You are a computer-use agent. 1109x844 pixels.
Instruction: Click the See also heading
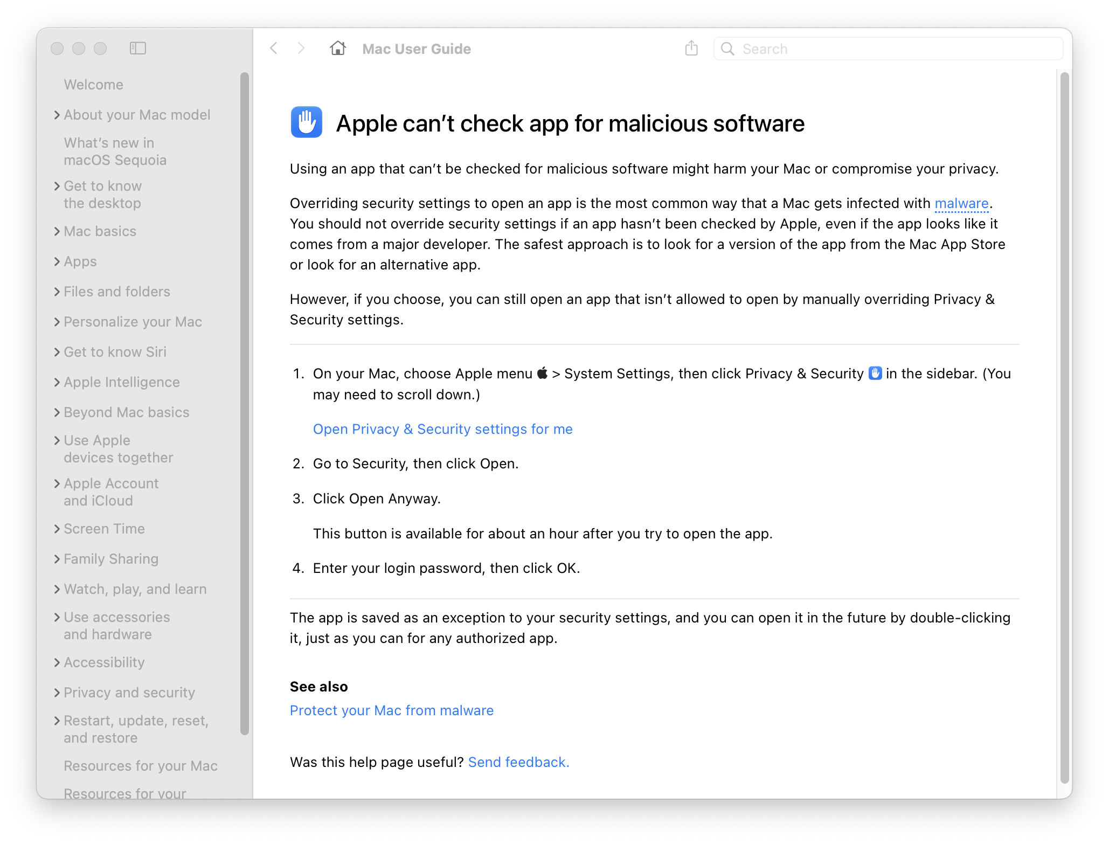click(x=319, y=687)
